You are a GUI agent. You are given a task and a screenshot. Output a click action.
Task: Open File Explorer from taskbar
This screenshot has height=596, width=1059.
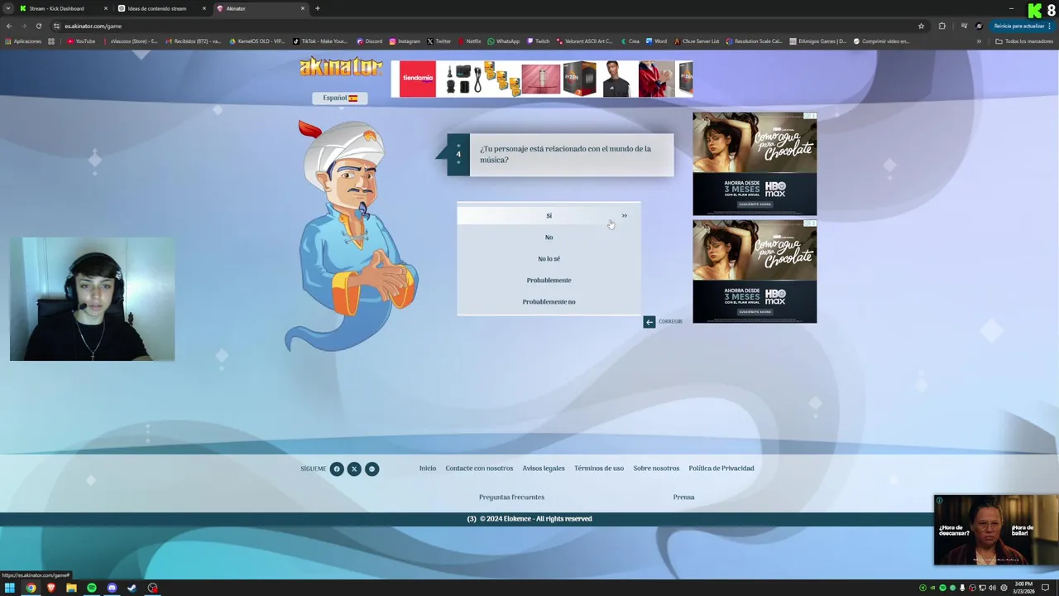pos(71,588)
